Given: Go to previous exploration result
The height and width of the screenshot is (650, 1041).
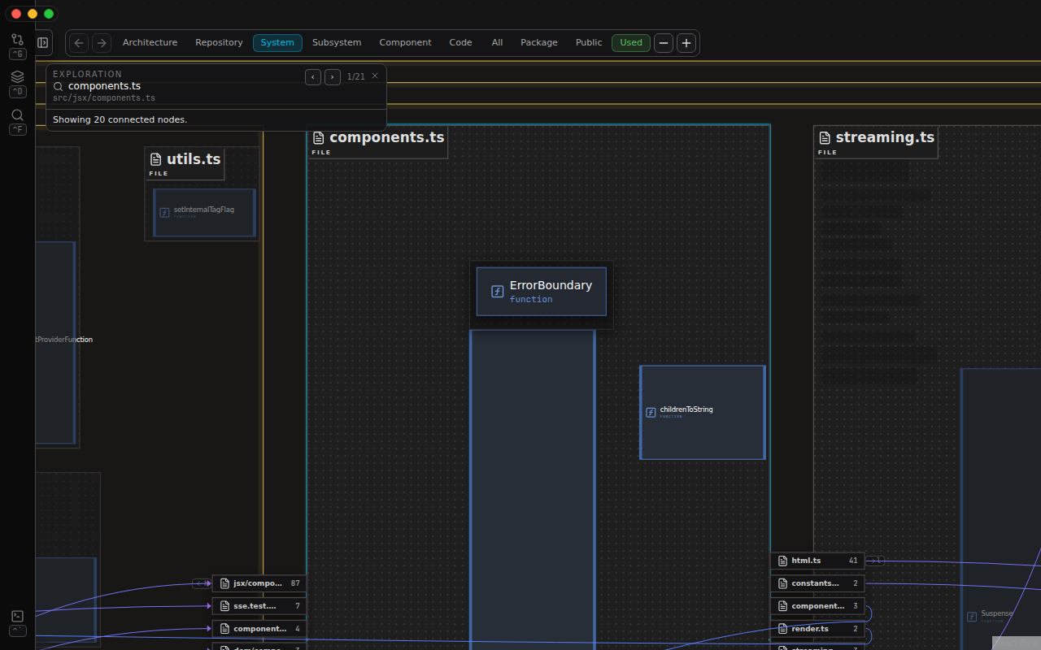Looking at the screenshot, I should [x=313, y=77].
